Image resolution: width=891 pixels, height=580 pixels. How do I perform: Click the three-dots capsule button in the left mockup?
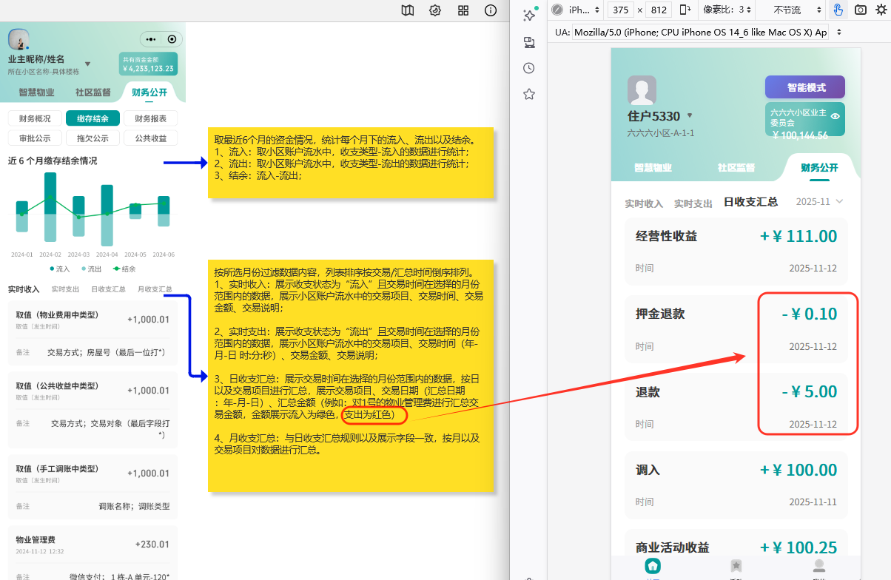pos(151,39)
